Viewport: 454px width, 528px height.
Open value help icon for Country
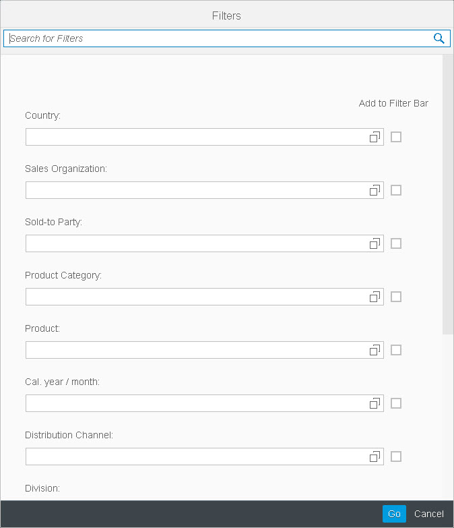[x=375, y=137]
